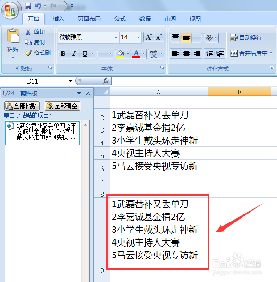
Task: Open the 对齐方式 dialog launcher
Action: (x=271, y=68)
